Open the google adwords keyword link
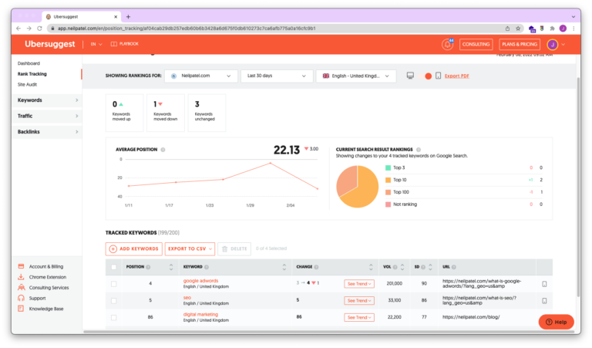 tap(200, 281)
